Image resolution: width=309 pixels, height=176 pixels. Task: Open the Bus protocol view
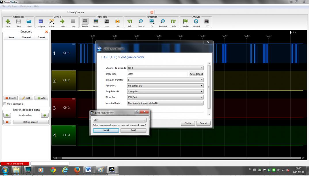tap(118, 22)
